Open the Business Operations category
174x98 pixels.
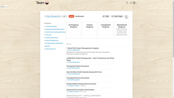tap(52, 38)
